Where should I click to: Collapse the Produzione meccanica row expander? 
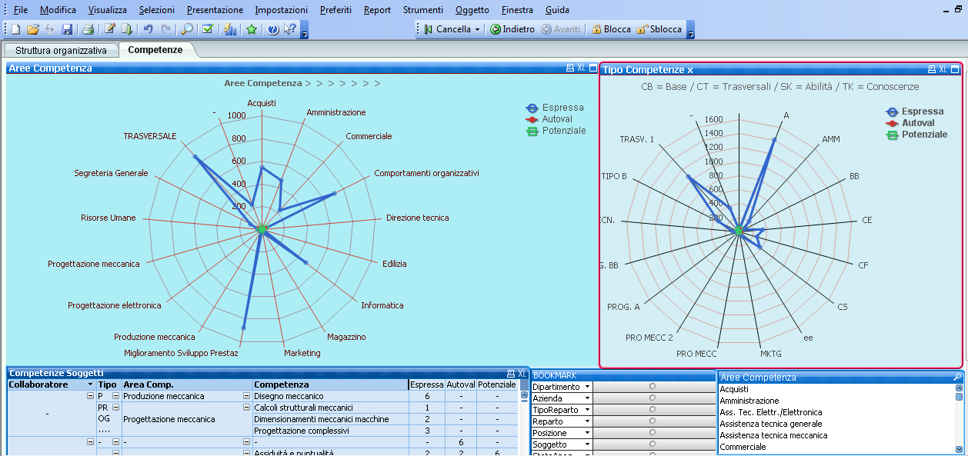(246, 396)
